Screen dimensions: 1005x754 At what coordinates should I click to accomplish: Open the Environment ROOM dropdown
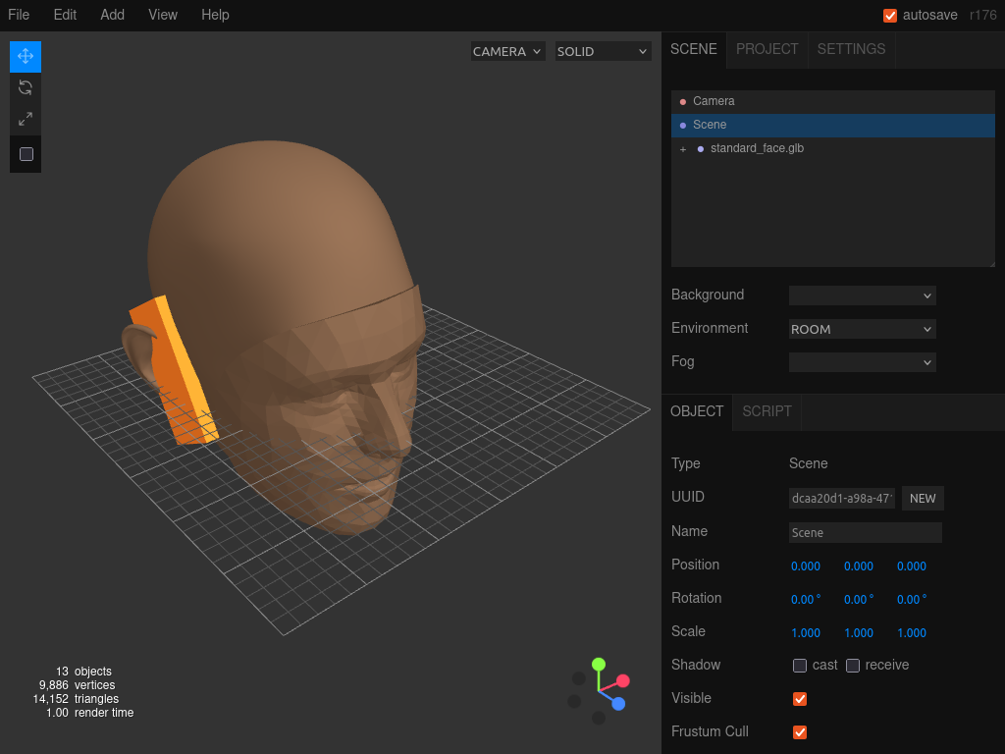[x=862, y=329]
